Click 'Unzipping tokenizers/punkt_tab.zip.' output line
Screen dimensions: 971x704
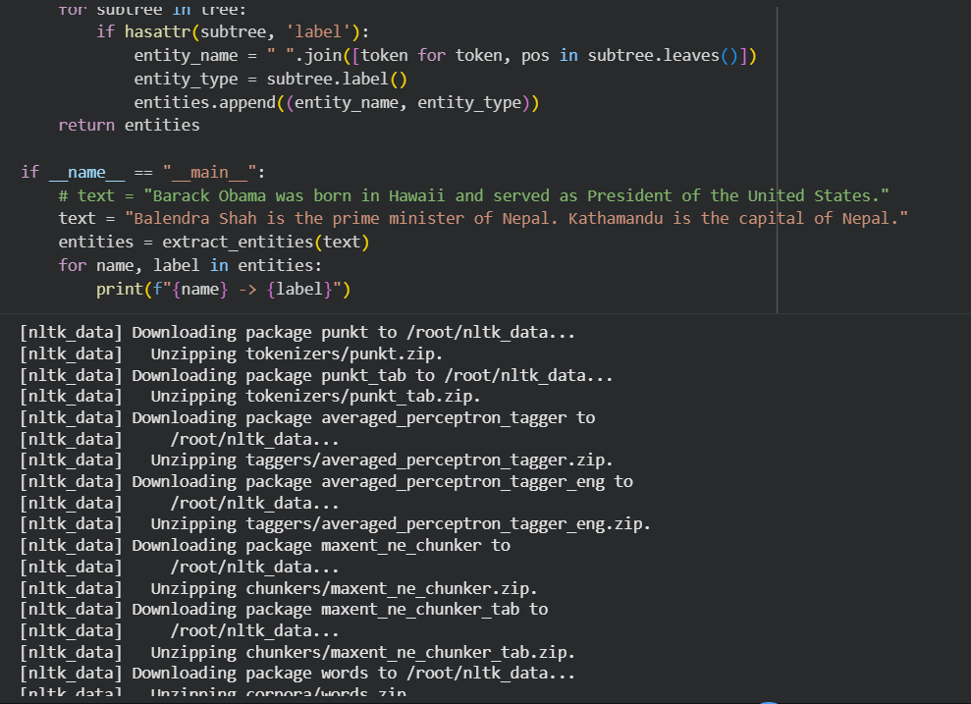(250, 397)
